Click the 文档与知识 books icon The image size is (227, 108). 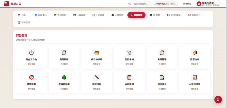168,15
